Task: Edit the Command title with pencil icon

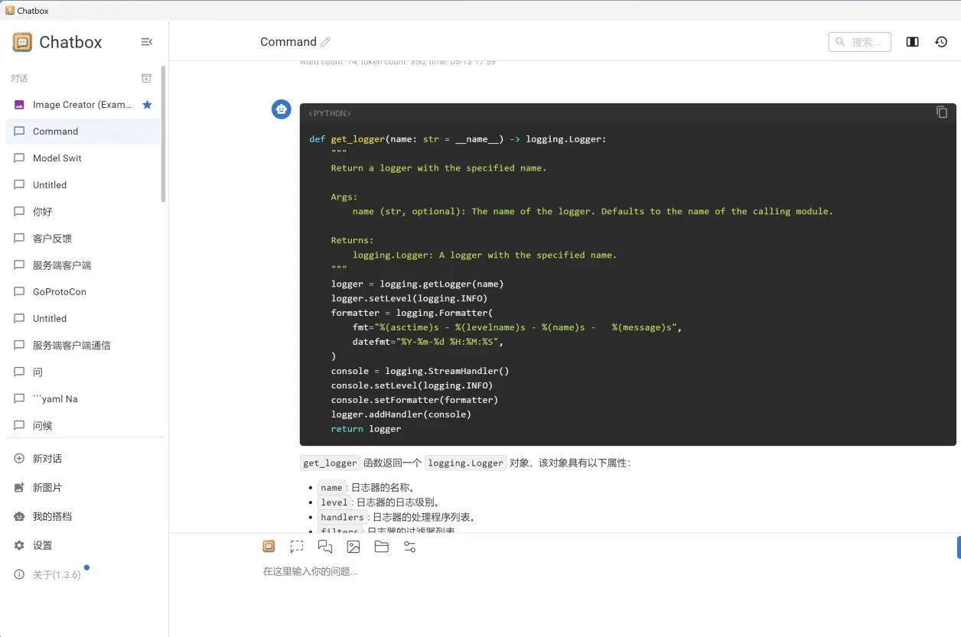Action: [x=326, y=42]
